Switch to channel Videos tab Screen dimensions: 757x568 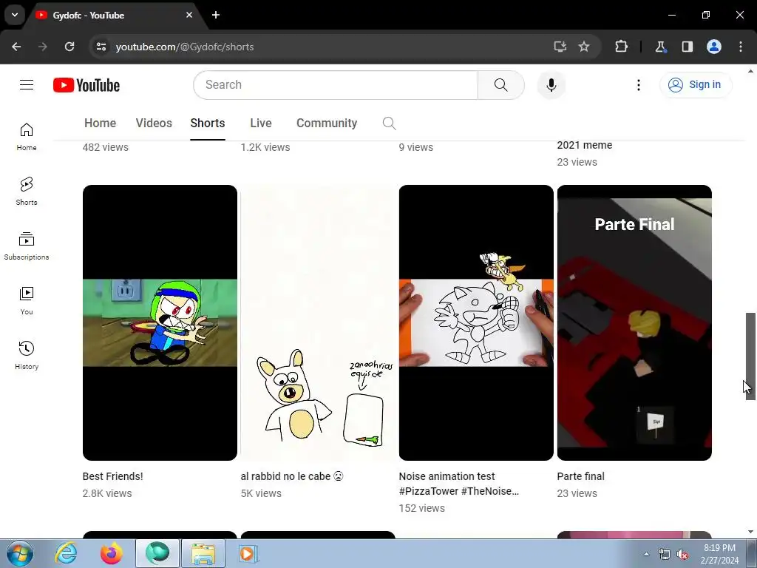click(154, 124)
